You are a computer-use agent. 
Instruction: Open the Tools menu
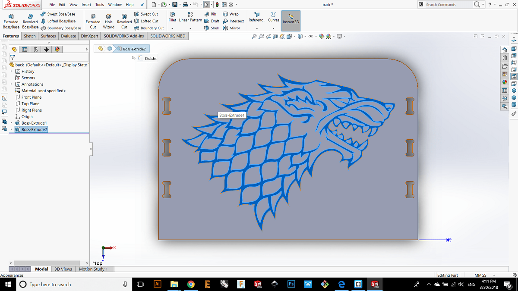[x=100, y=5]
